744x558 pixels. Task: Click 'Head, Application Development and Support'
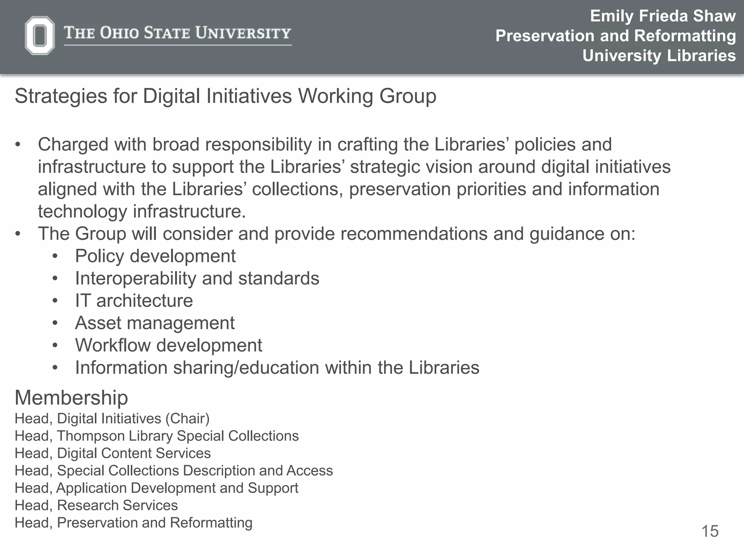coord(156,488)
